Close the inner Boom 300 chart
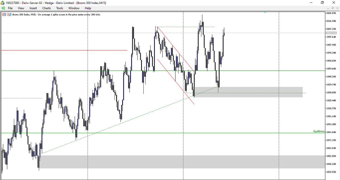340x180 pixels. (x=337, y=8)
